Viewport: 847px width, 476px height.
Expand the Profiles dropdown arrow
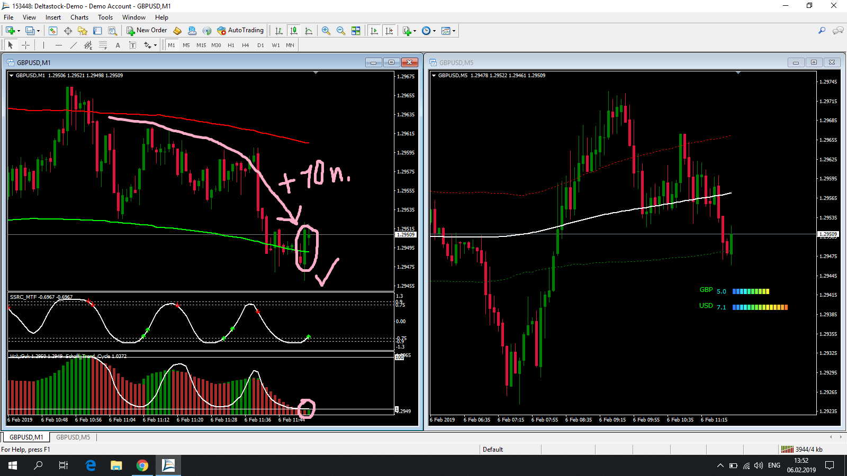coord(38,31)
